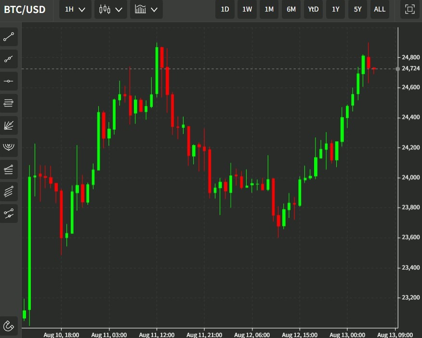Image resolution: width=422 pixels, height=338 pixels.
Task: Click the 24,800 price axis label
Action: [410, 57]
